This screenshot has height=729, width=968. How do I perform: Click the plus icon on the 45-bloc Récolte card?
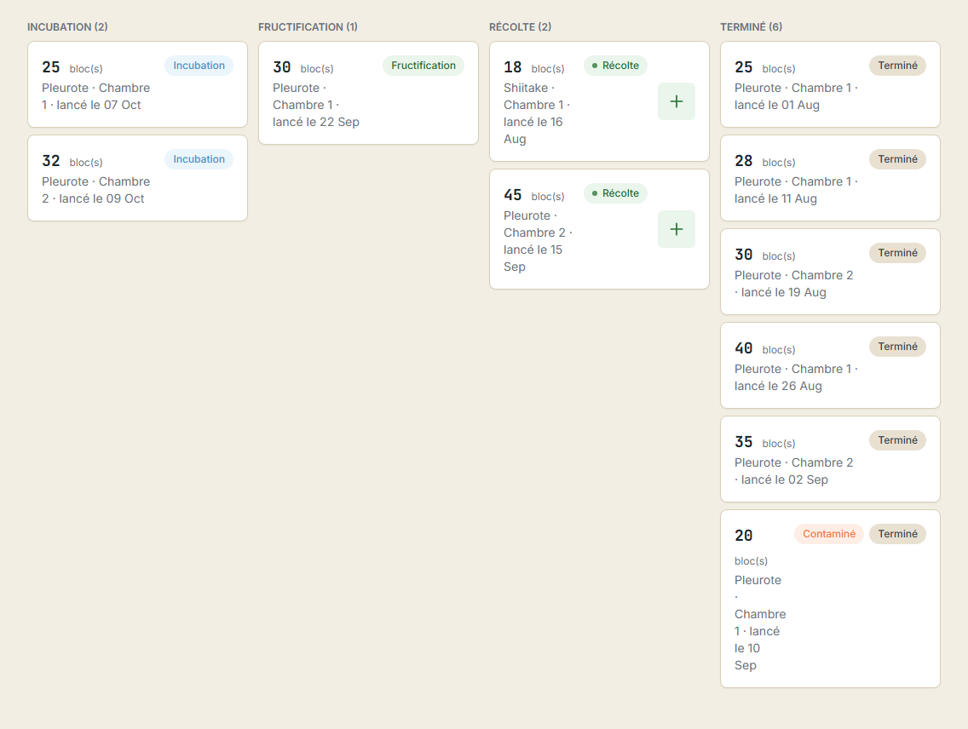click(676, 229)
